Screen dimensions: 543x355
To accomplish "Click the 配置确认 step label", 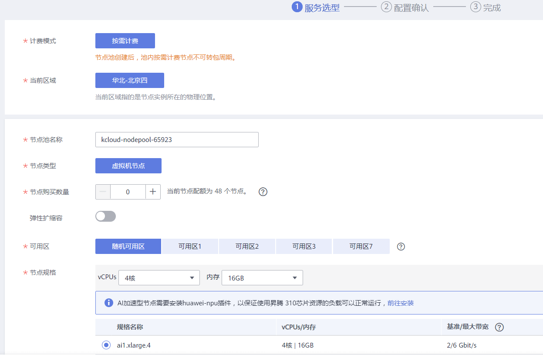I will click(x=411, y=8).
